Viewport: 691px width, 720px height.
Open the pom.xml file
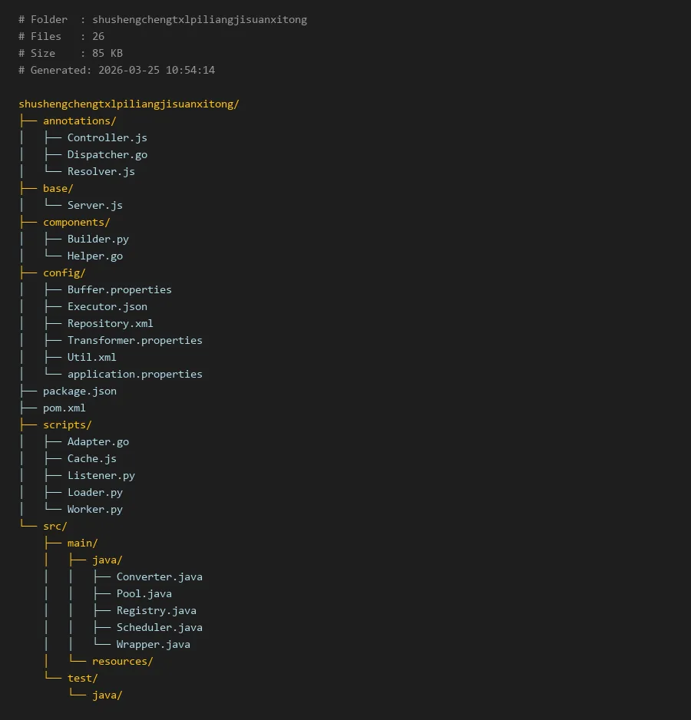(x=64, y=408)
